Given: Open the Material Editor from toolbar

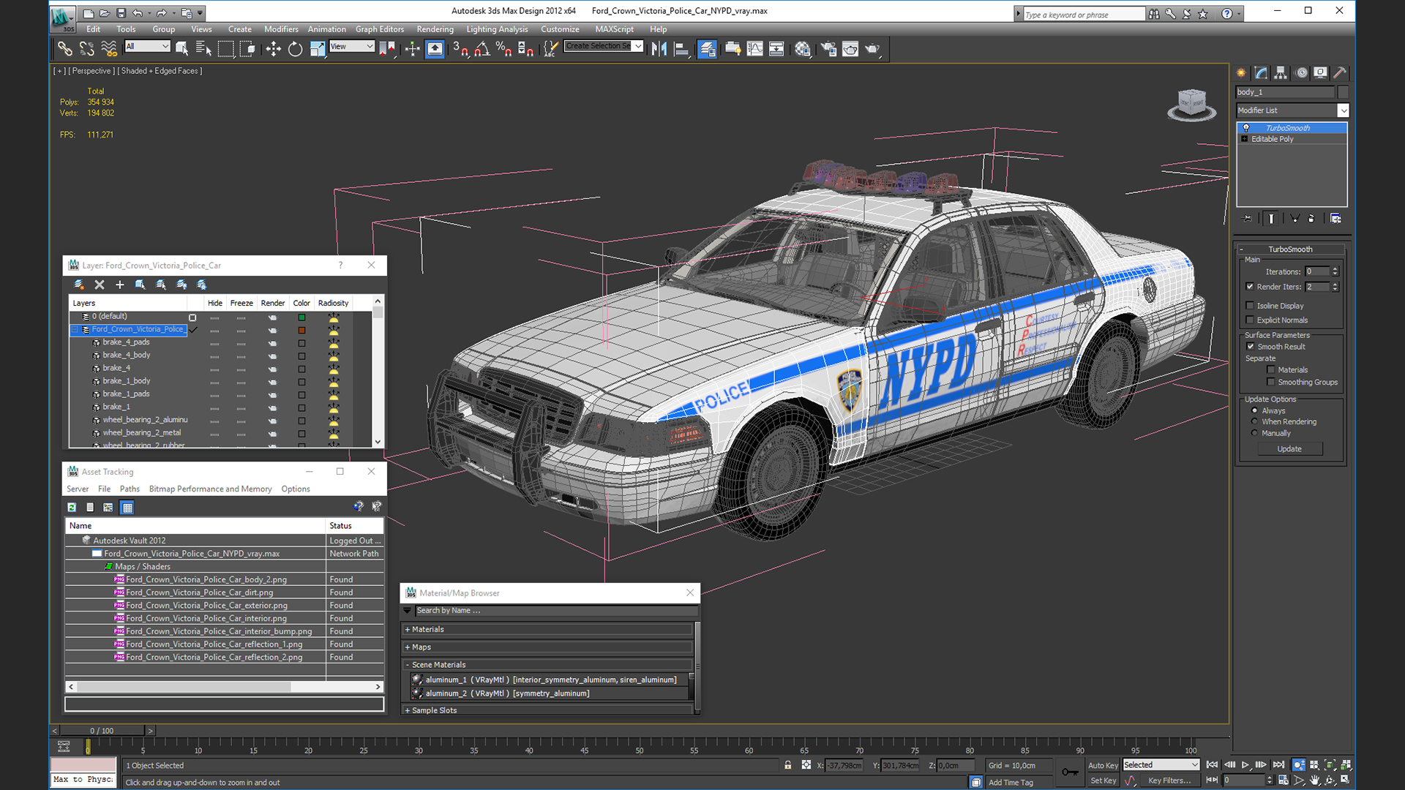Looking at the screenshot, I should 803,49.
